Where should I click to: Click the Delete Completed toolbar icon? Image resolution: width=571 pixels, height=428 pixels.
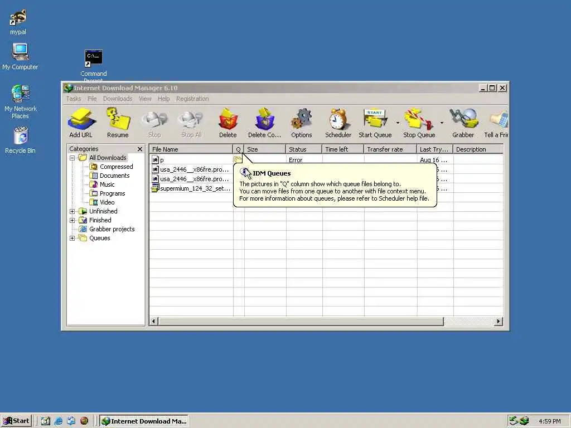tap(264, 123)
